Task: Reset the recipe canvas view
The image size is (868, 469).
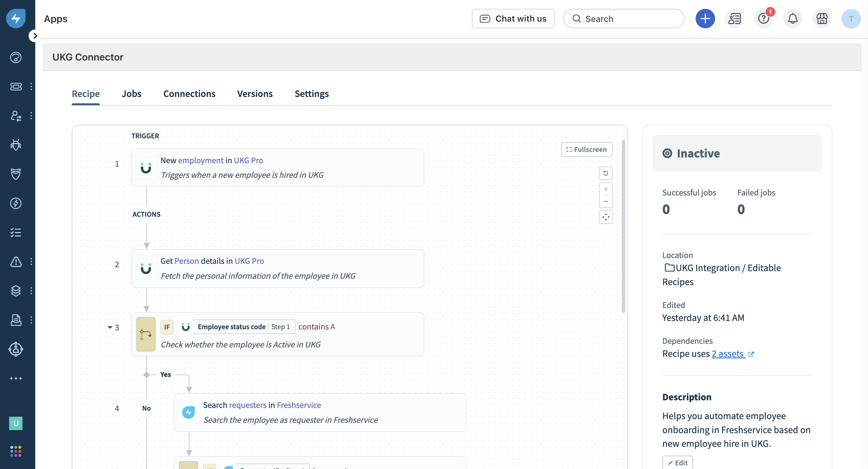Action: coord(606,173)
